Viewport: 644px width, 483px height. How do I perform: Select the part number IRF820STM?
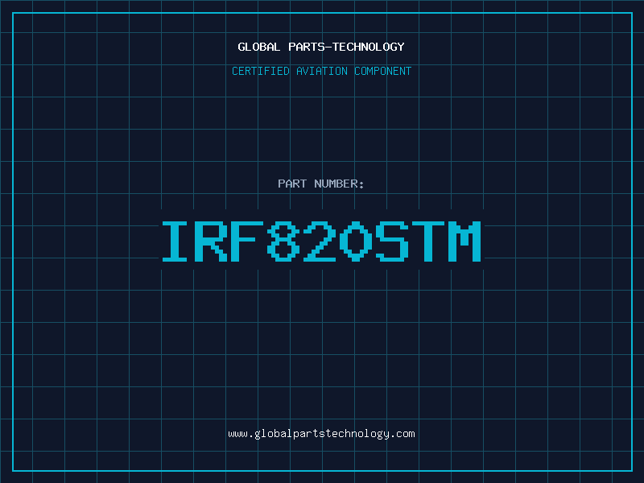point(321,241)
